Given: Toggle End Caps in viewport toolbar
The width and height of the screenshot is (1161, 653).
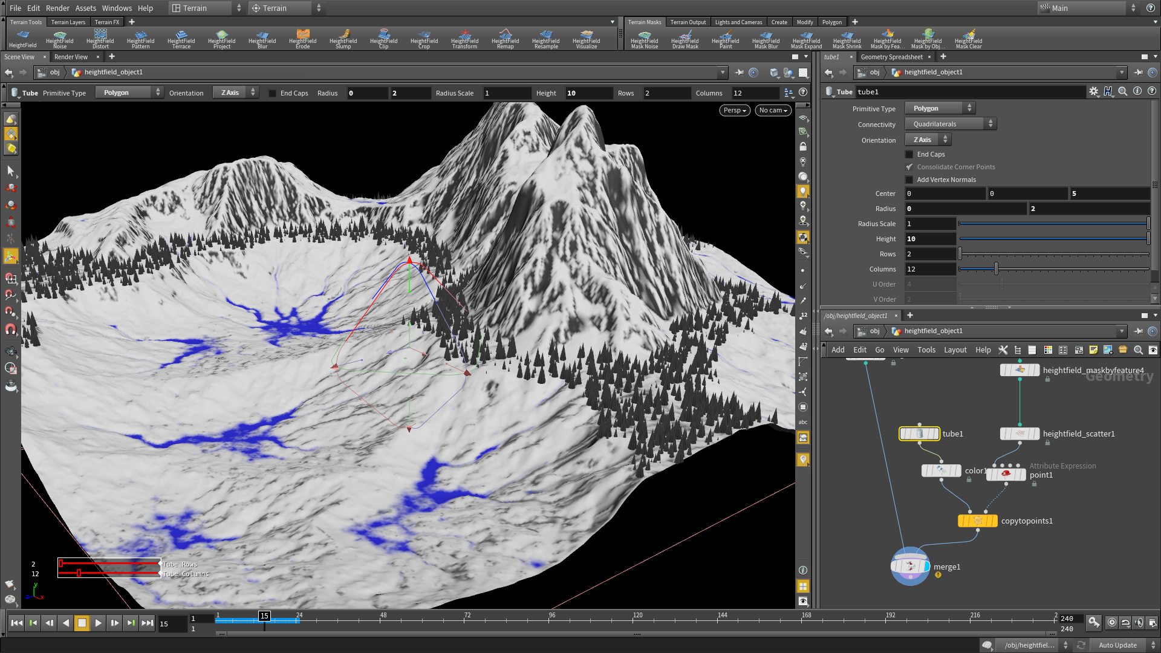Looking at the screenshot, I should click(x=273, y=93).
